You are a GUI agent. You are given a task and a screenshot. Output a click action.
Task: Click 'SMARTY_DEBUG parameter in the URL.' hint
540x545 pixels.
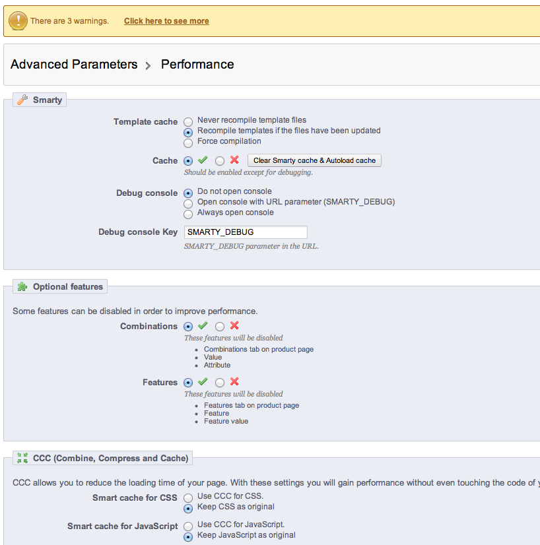coord(251,246)
